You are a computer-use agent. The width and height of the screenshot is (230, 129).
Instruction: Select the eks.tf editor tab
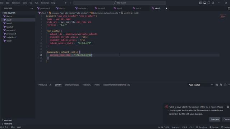pyautogui.click(x=157, y=8)
